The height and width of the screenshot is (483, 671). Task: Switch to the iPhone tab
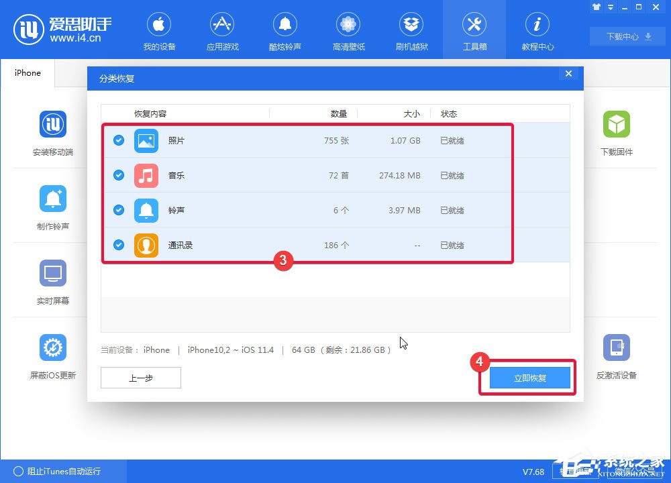click(x=28, y=72)
